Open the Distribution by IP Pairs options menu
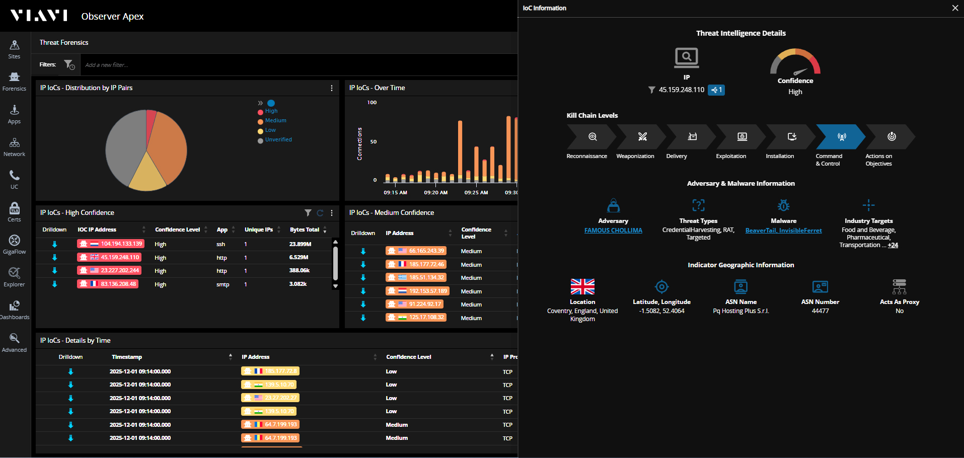Image resolution: width=964 pixels, height=458 pixels. (x=332, y=88)
